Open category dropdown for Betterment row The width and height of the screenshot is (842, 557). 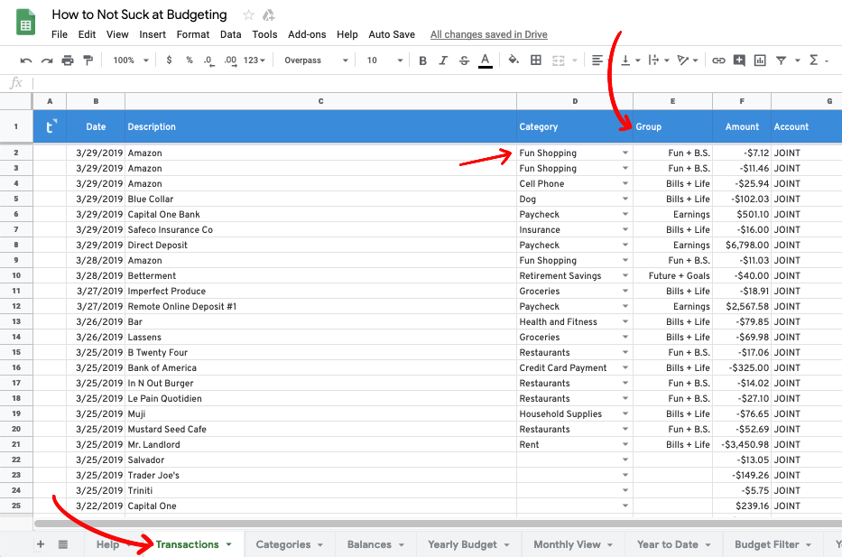pos(625,275)
